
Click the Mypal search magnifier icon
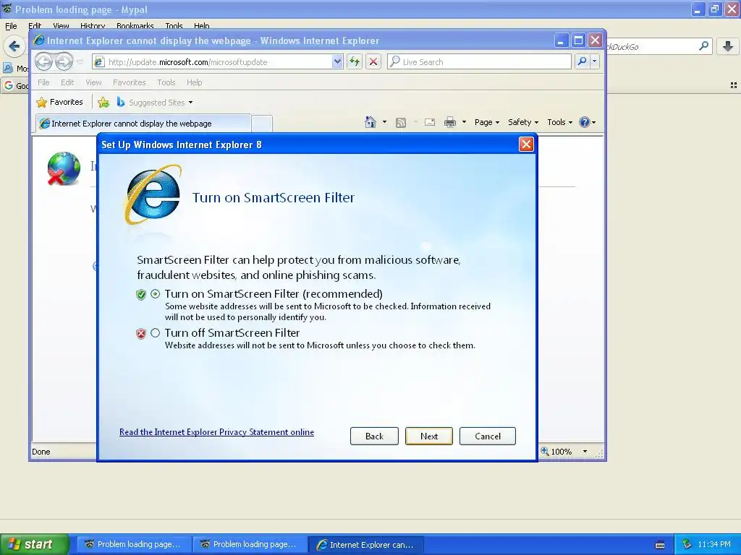tap(703, 46)
